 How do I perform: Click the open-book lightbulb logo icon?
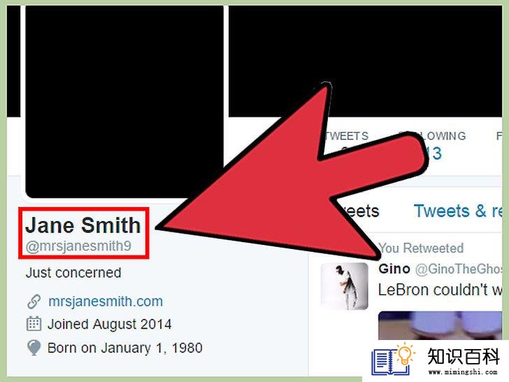[394, 360]
